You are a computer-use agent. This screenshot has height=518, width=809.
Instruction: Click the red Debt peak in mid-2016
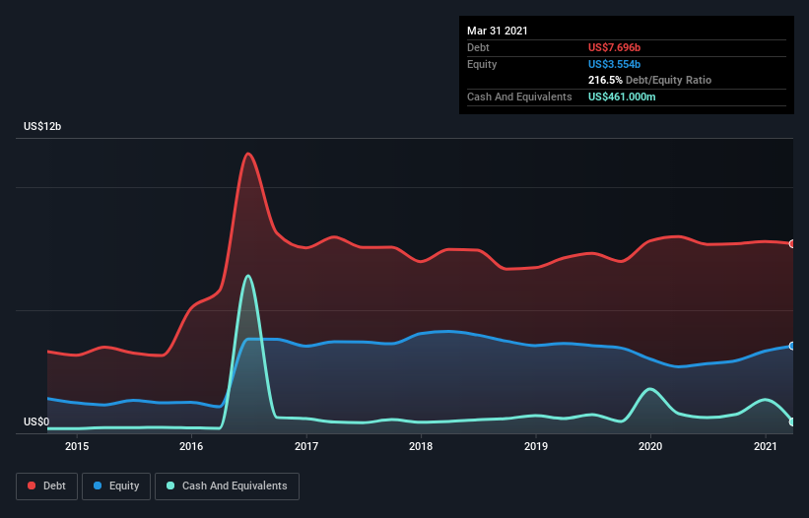248,154
